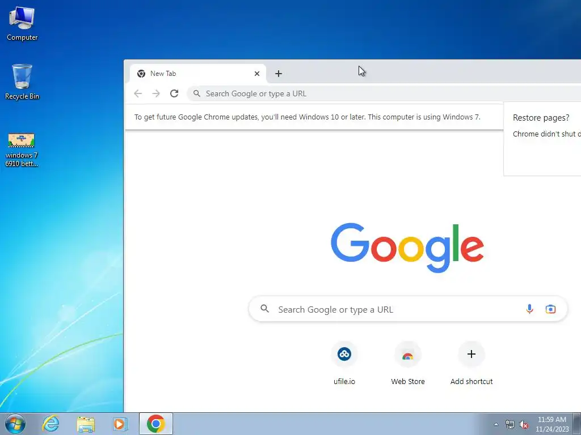Click the Restore pages? heading
Viewport: 581px width, 435px height.
coord(541,118)
